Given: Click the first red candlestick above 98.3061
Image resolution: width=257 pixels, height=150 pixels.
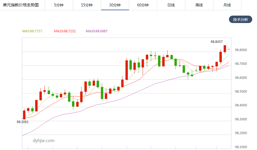Looking at the screenshot, I should click(24, 115).
